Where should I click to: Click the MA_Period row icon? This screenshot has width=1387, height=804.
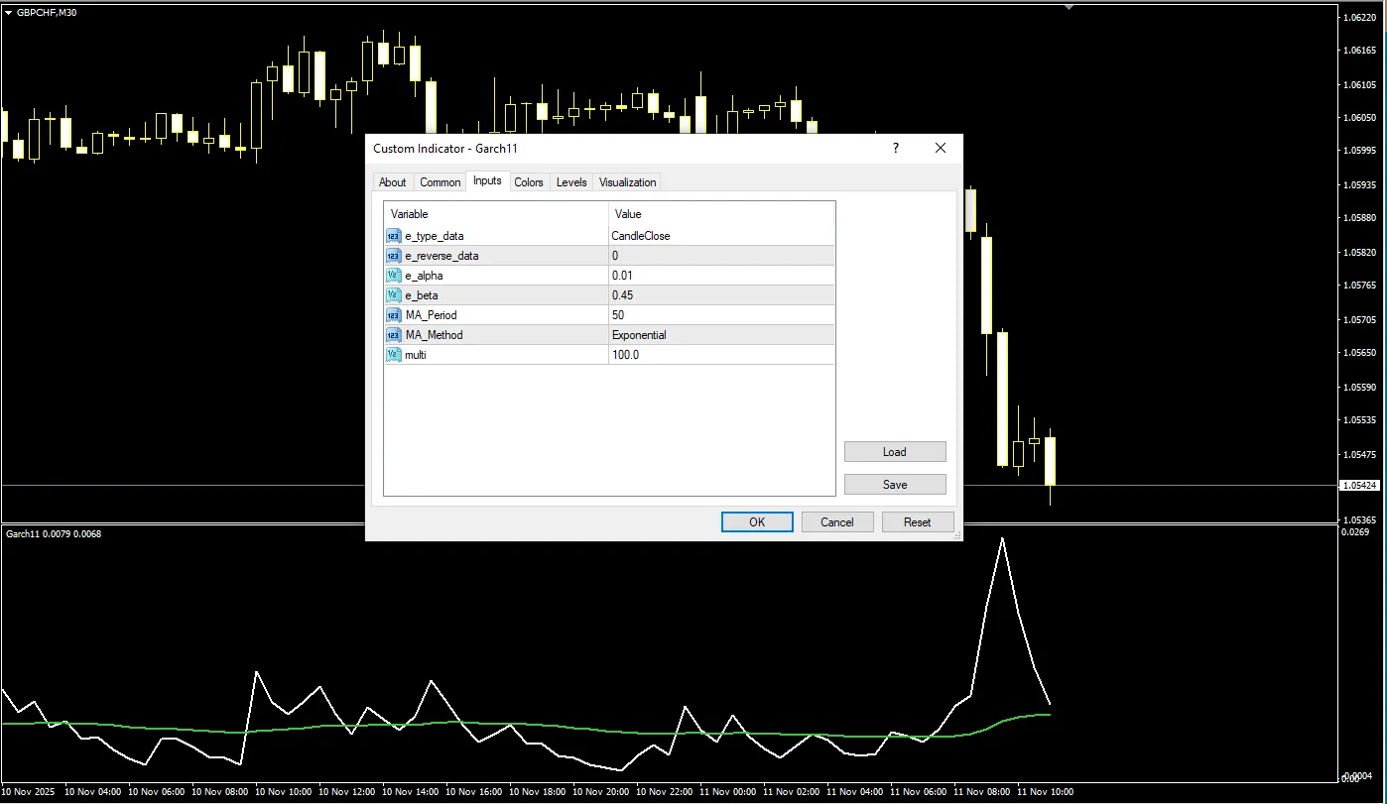(394, 315)
